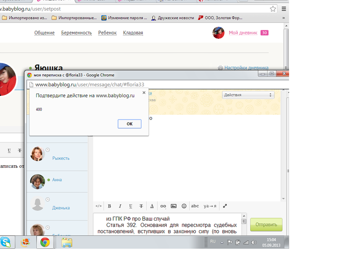Toggle italic formatting in message editor

120,206
